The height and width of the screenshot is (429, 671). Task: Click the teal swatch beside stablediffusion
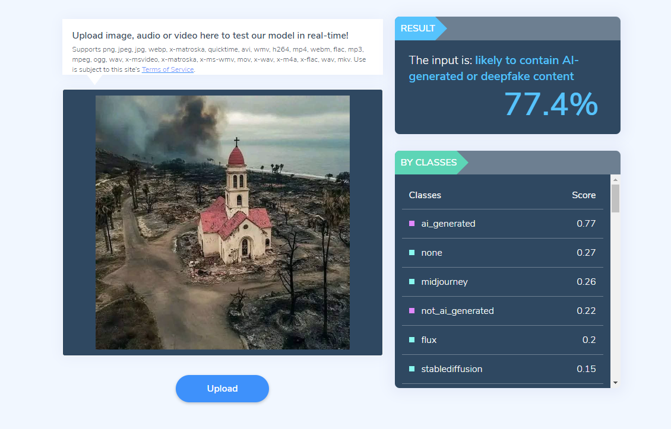412,369
